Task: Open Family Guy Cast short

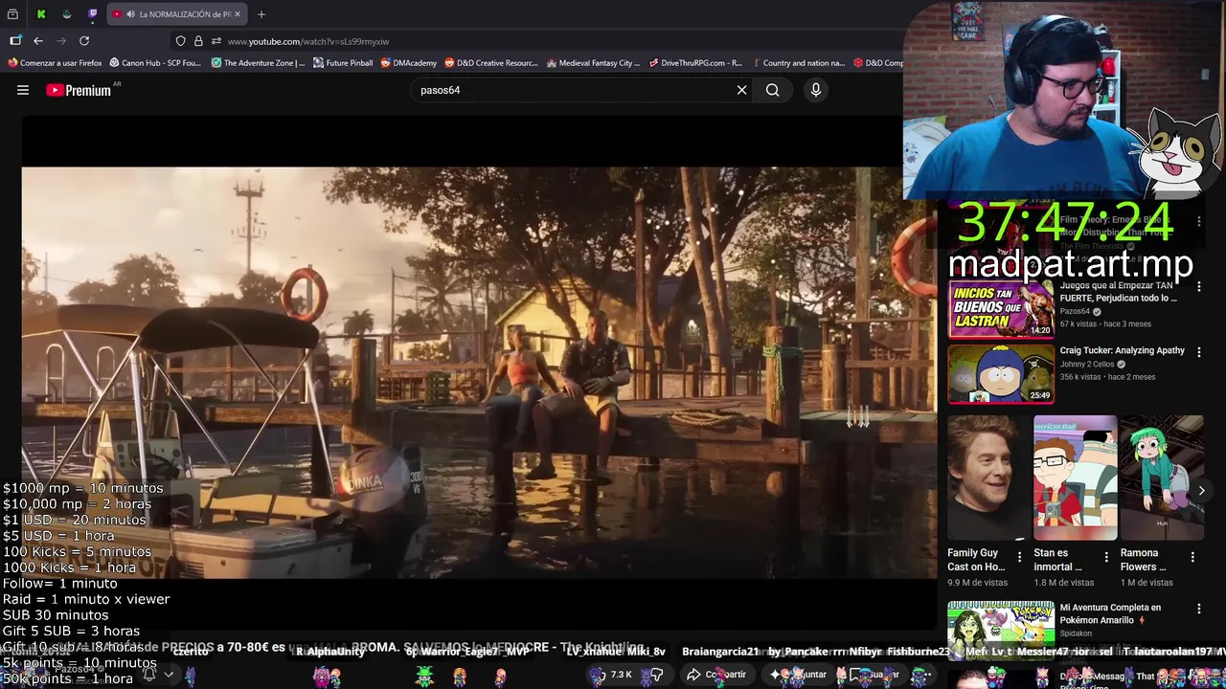Action: pyautogui.click(x=985, y=478)
